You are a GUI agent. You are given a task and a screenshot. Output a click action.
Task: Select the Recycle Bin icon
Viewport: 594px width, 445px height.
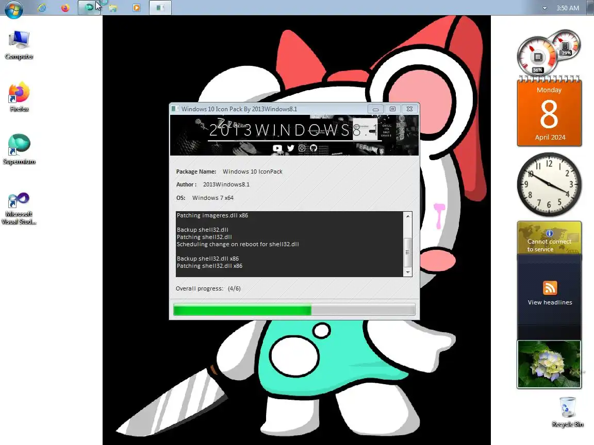click(x=568, y=412)
